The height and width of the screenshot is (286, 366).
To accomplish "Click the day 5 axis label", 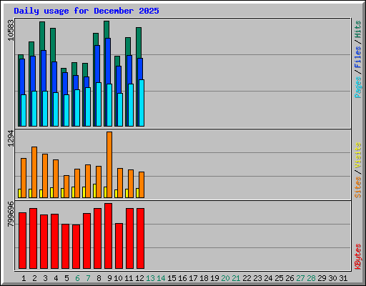I will [66, 278].
